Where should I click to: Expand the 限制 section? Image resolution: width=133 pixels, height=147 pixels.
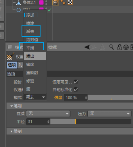11,131
